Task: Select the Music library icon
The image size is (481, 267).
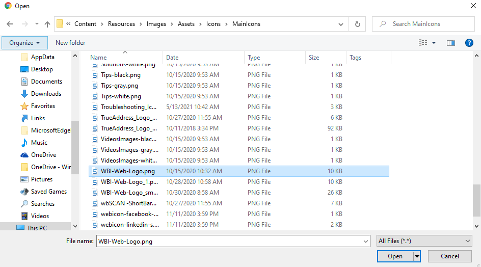Action: [x=24, y=143]
